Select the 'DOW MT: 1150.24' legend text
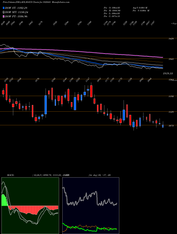This screenshot has width=177, height=234. tap(17, 12)
